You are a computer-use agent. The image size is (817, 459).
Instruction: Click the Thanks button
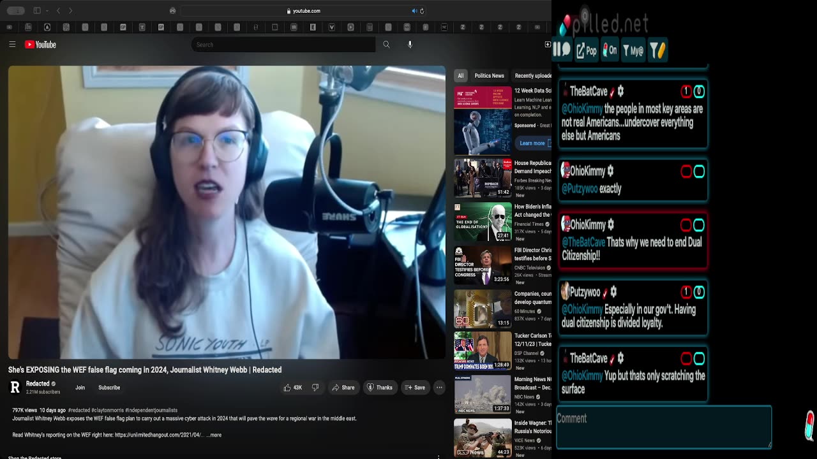(x=379, y=388)
